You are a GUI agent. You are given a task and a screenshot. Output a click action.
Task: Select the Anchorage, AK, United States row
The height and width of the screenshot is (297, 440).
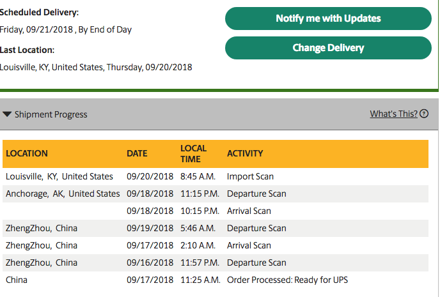pos(62,194)
